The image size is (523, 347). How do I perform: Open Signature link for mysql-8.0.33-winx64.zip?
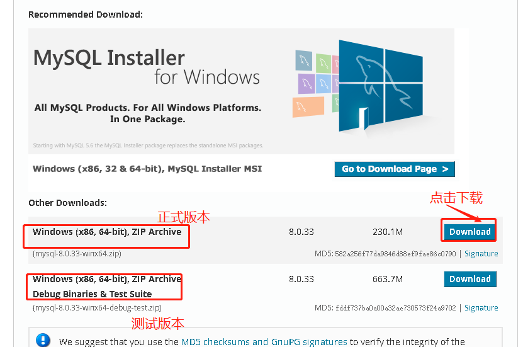[481, 254]
